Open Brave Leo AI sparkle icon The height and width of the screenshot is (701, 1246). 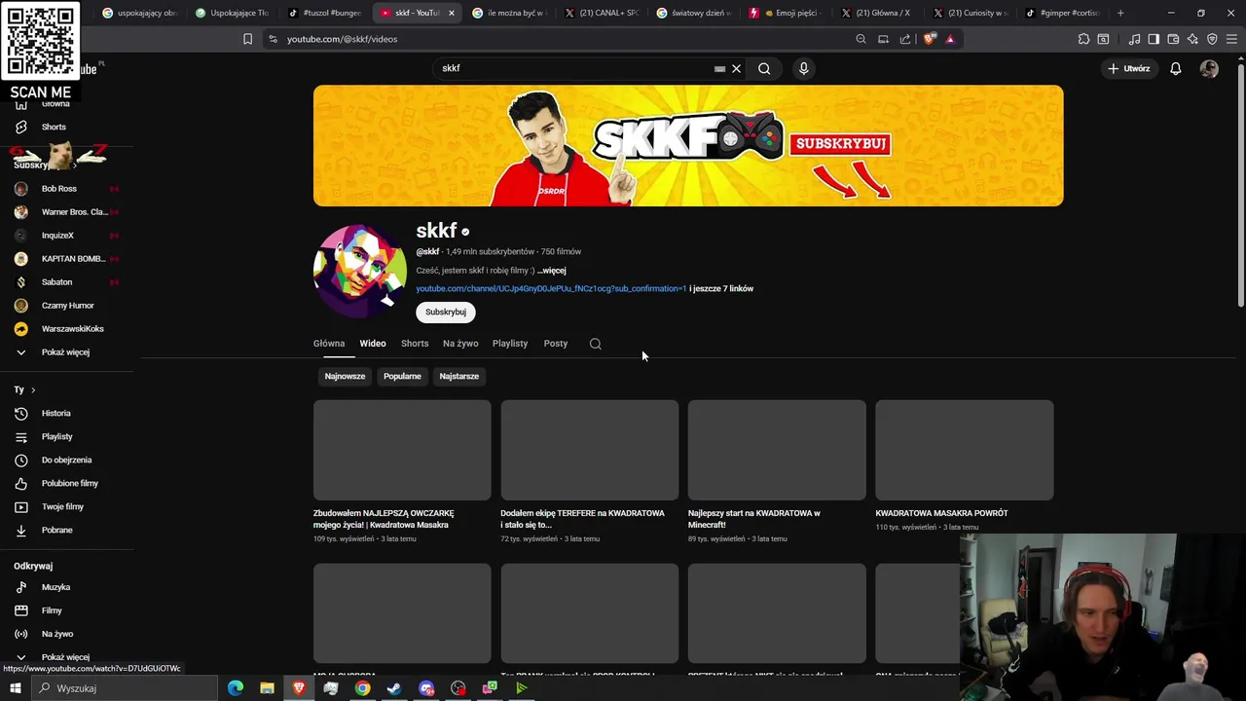[x=1192, y=39]
